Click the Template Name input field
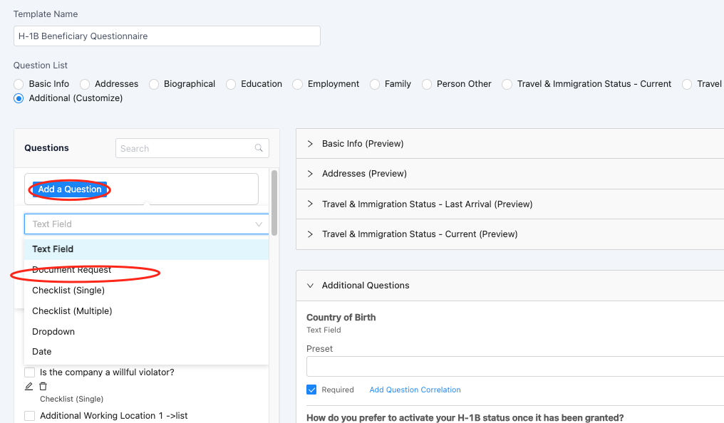The image size is (724, 423). 167,36
